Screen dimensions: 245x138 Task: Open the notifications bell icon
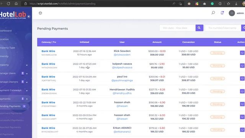pyautogui.click(x=222, y=13)
